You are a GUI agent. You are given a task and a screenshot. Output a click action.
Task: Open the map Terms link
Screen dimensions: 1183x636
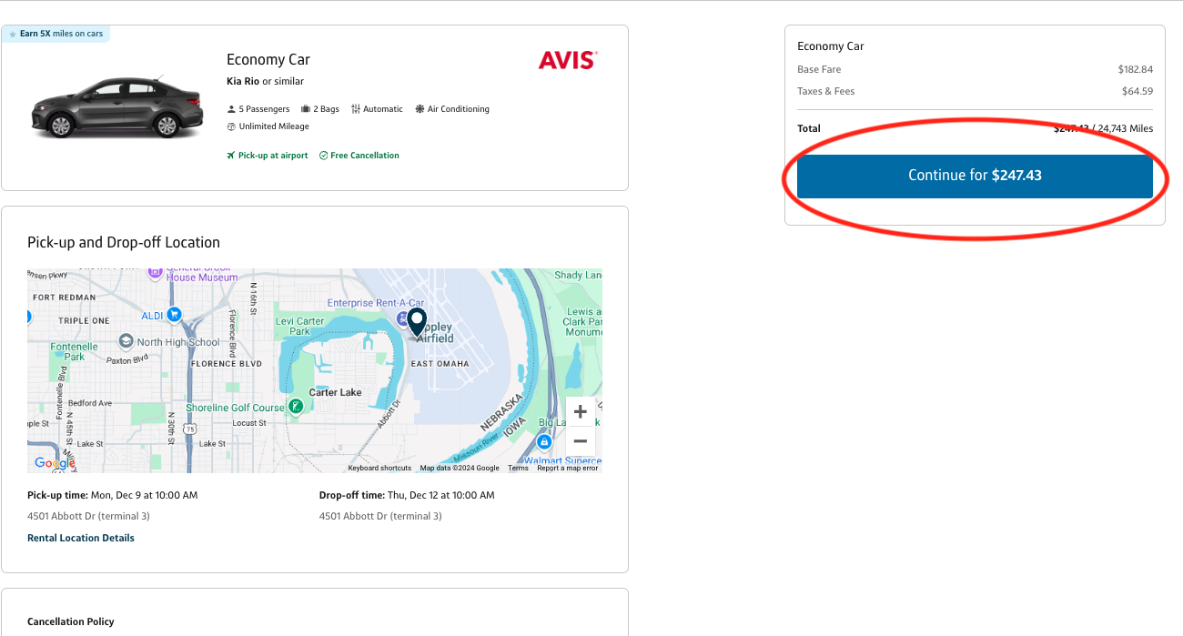[x=518, y=468]
